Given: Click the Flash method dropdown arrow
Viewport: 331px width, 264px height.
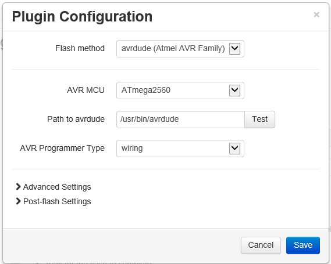Looking at the screenshot, I should [x=235, y=49].
